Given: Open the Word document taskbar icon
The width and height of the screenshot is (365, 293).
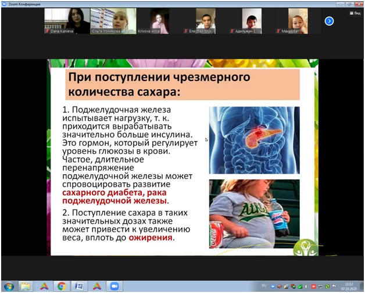Looking at the screenshot, I should 79,286.
